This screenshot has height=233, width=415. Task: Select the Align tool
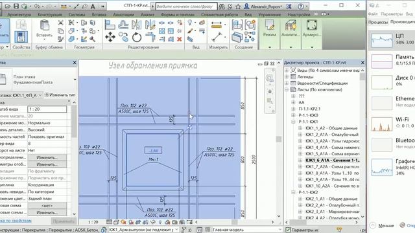tap(110, 25)
